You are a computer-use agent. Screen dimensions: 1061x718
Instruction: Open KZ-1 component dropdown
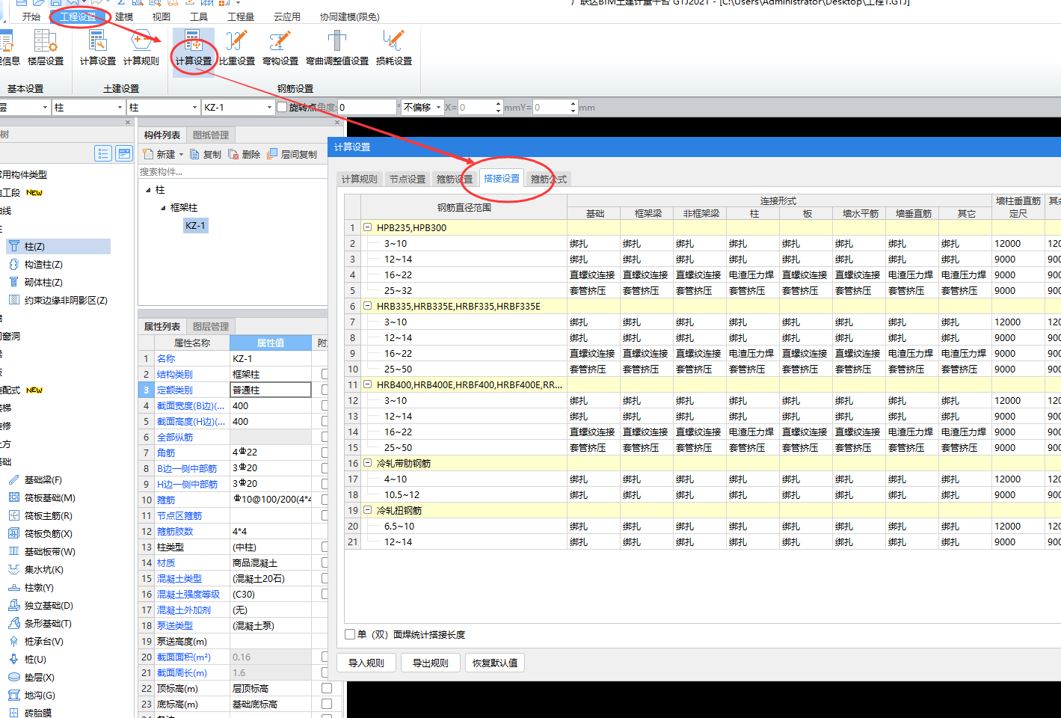tap(269, 108)
